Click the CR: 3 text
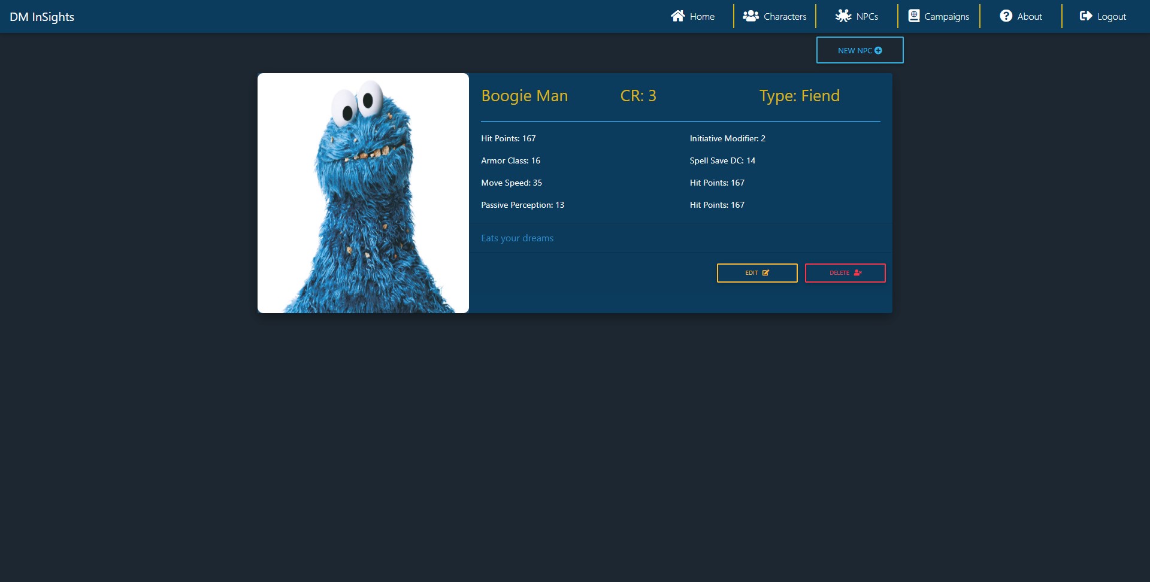This screenshot has width=1150, height=582. (x=638, y=96)
